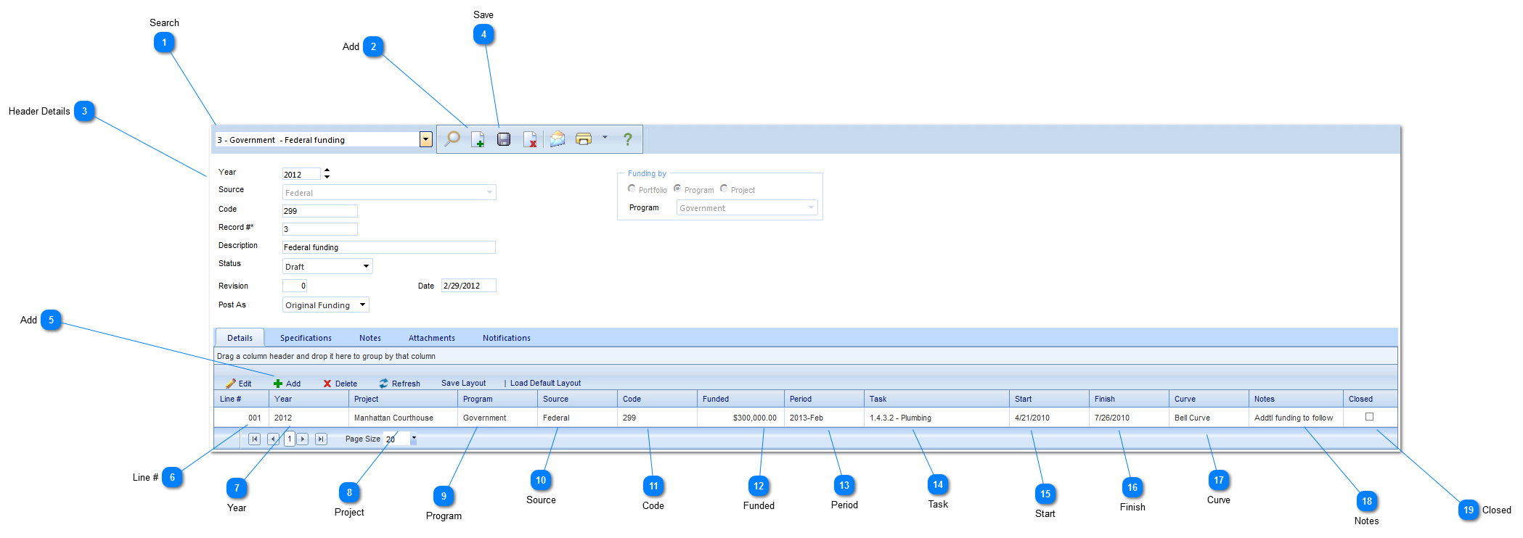Screen dimensions: 1523x538
Task: Click the 1.4.3.2 - Plumbing task cell
Action: click(x=936, y=418)
